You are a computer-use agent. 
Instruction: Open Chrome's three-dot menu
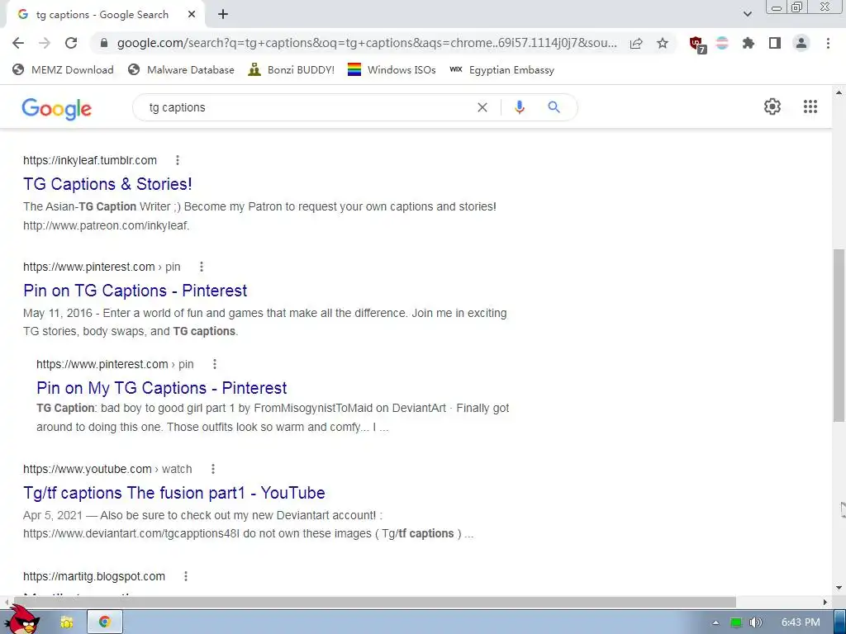[828, 43]
